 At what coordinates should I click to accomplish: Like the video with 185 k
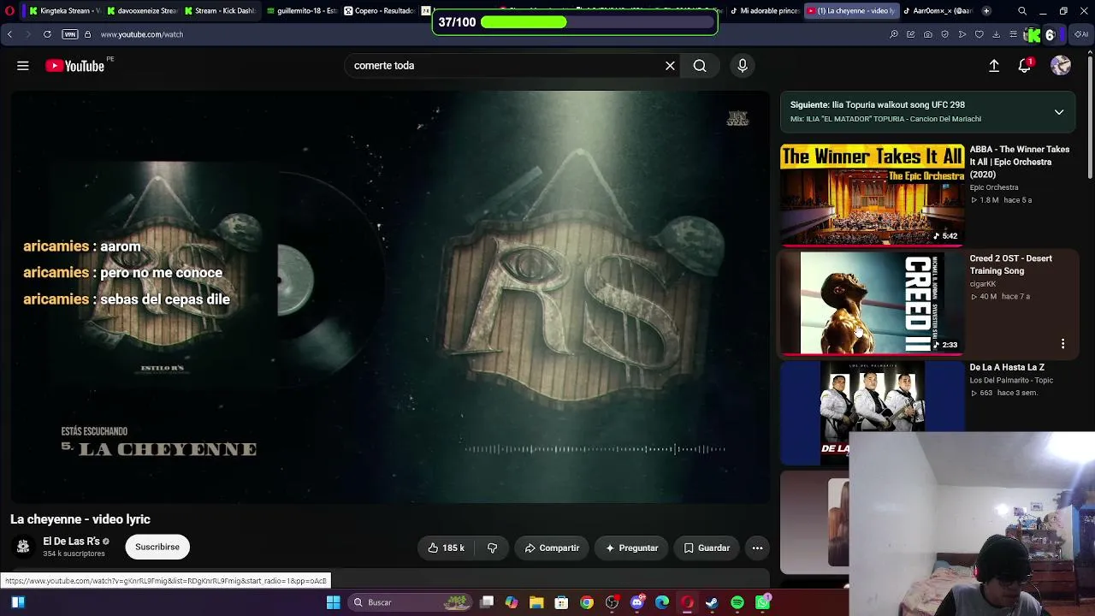click(x=446, y=548)
